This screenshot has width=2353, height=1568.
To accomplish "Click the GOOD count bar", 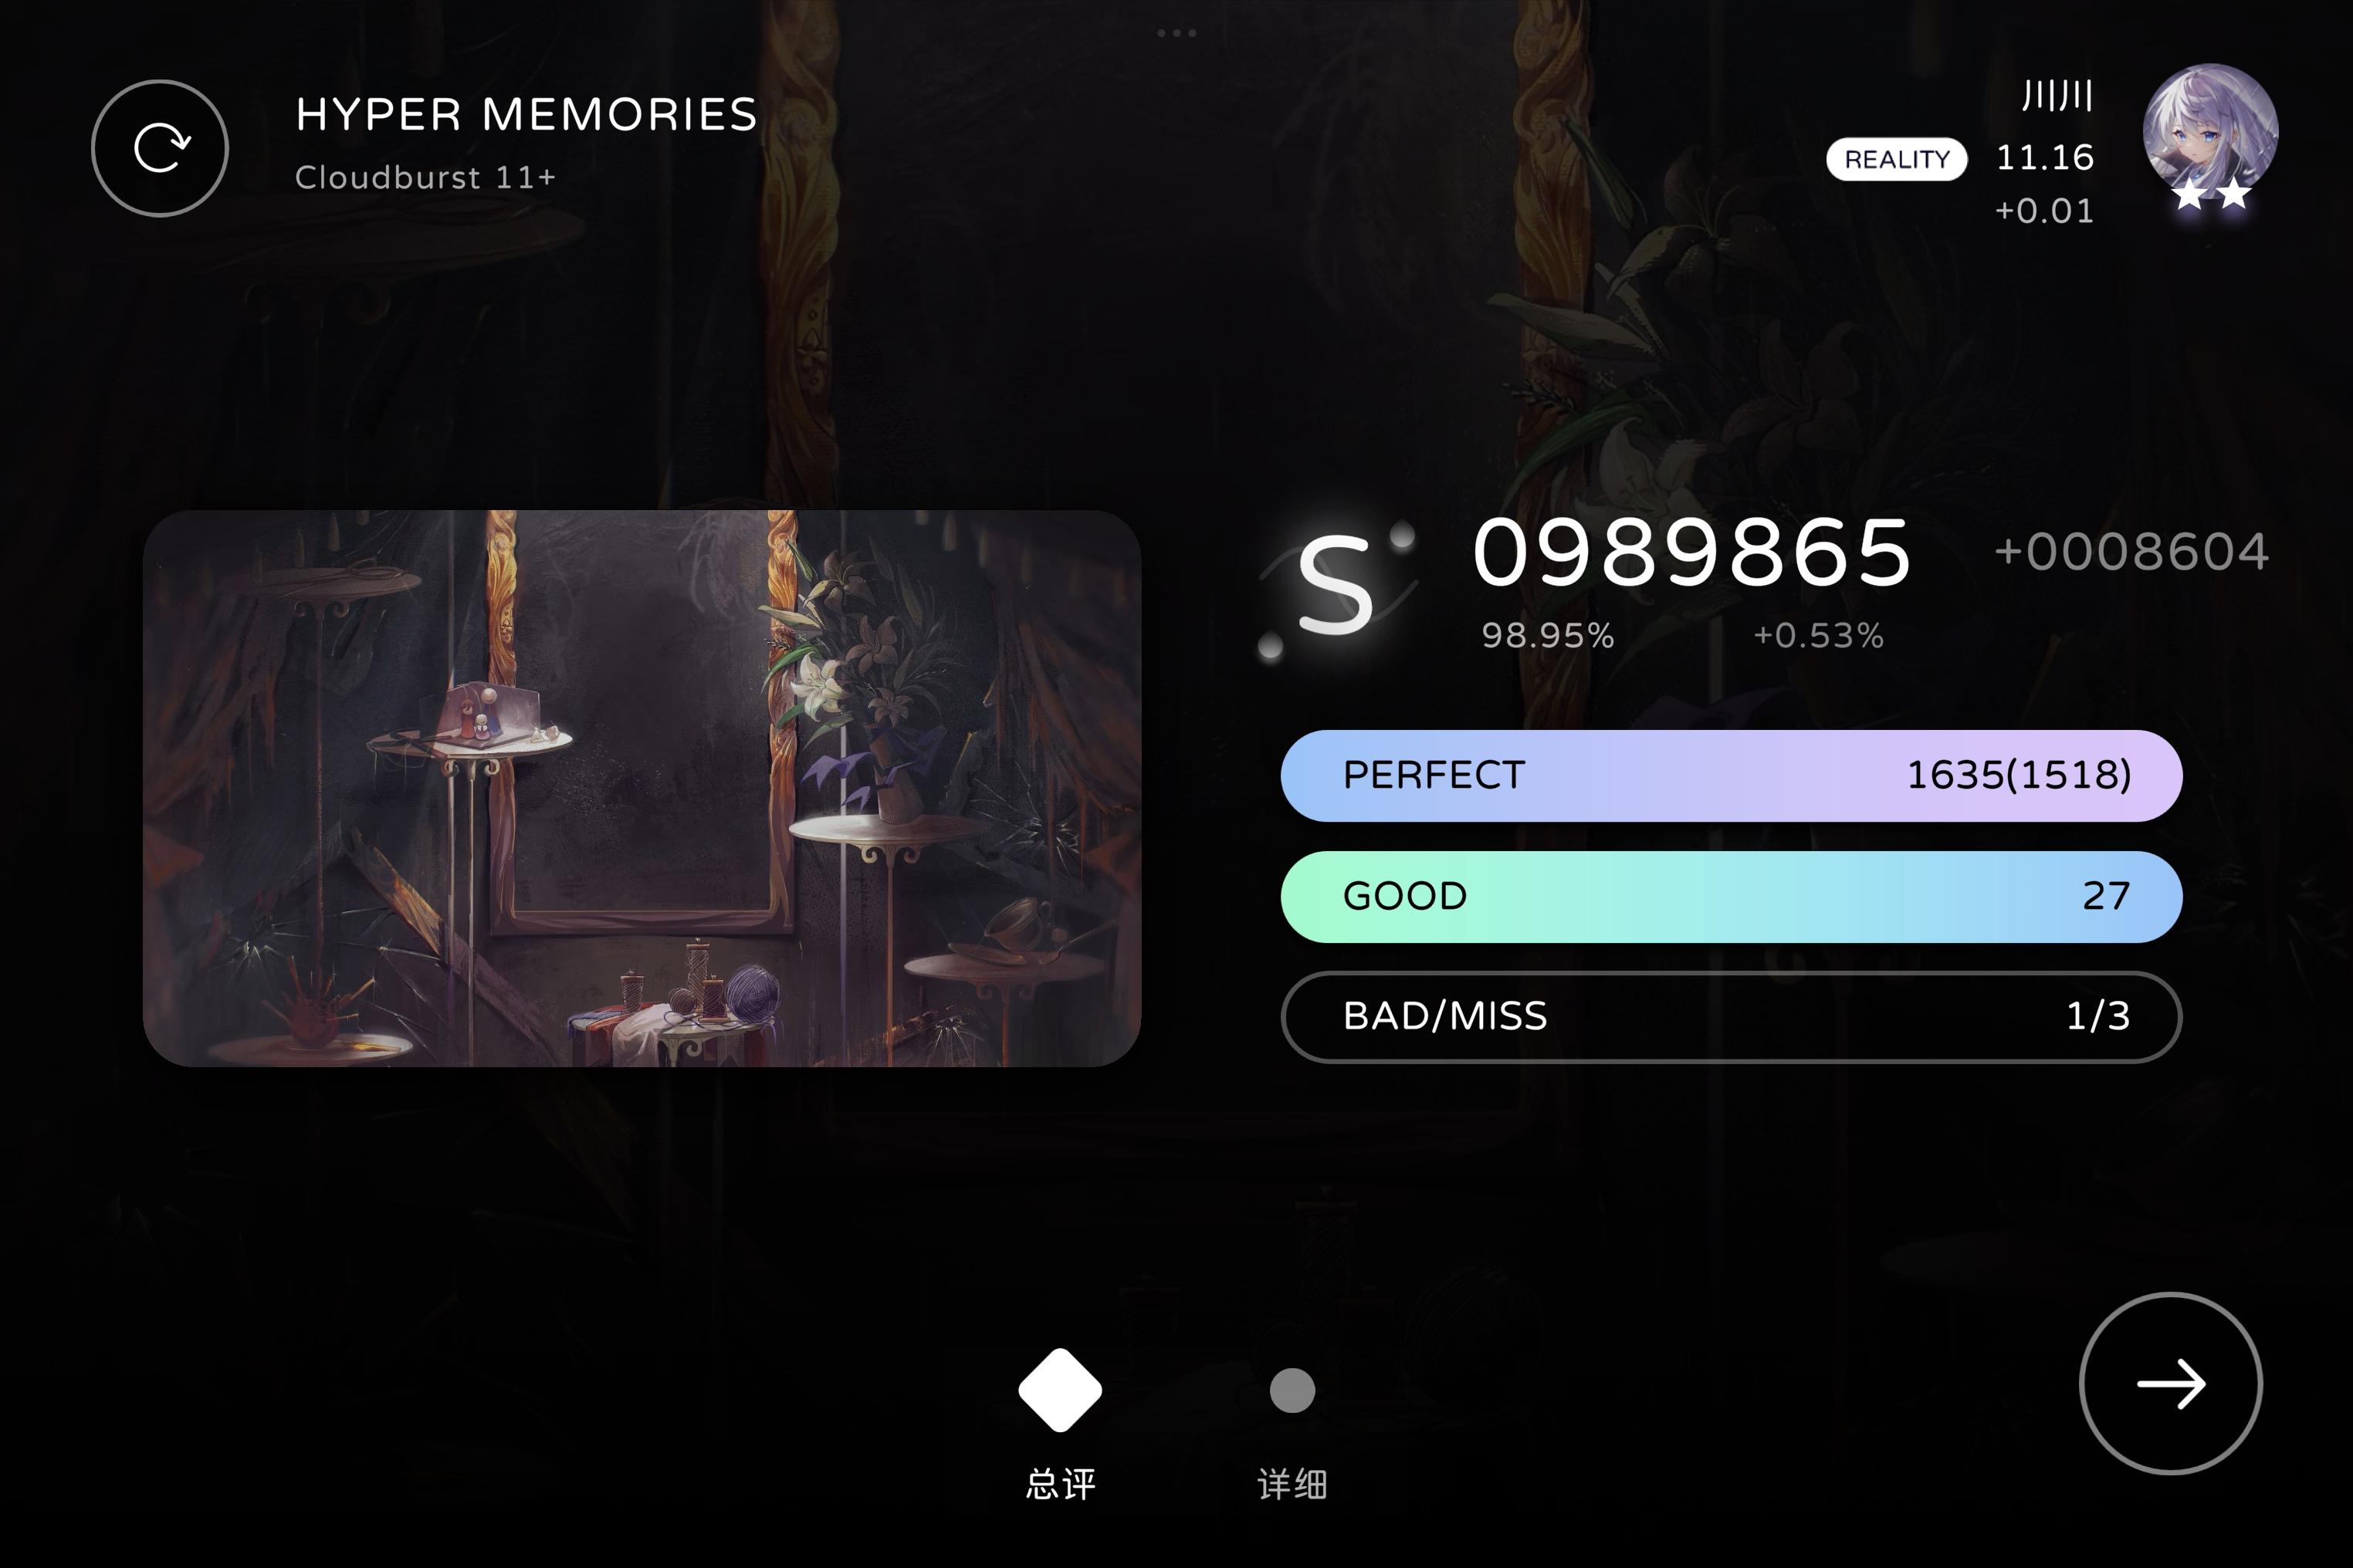I will 1731,897.
